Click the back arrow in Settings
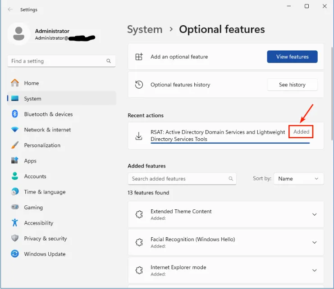Viewport: 334px width, 289px height. coord(10,9)
